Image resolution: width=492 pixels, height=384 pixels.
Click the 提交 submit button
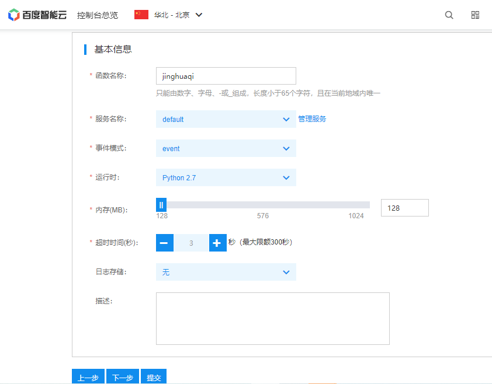pyautogui.click(x=154, y=376)
